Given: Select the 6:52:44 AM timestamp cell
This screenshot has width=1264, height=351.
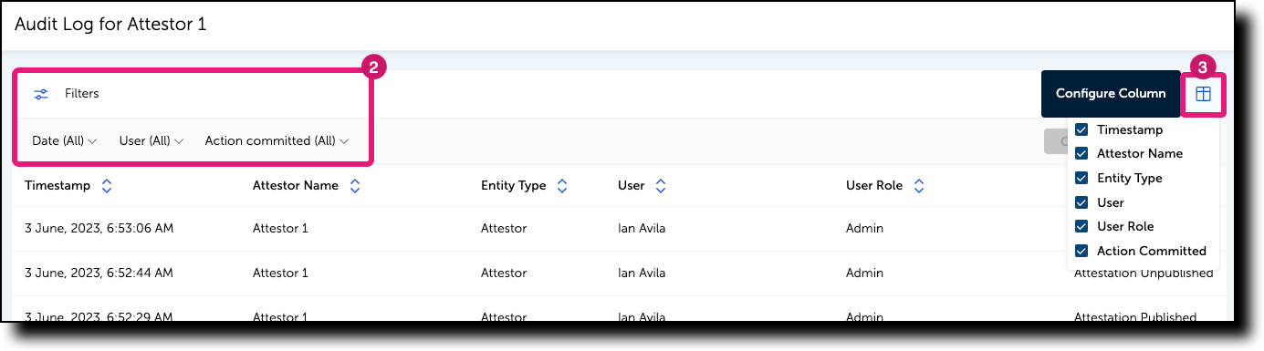Looking at the screenshot, I should (x=99, y=273).
